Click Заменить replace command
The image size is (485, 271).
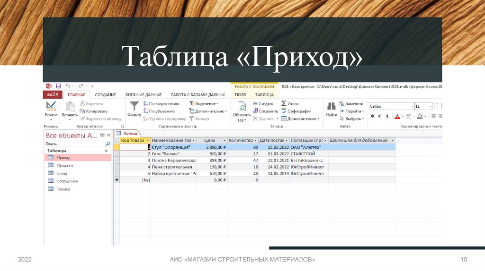tap(351, 104)
